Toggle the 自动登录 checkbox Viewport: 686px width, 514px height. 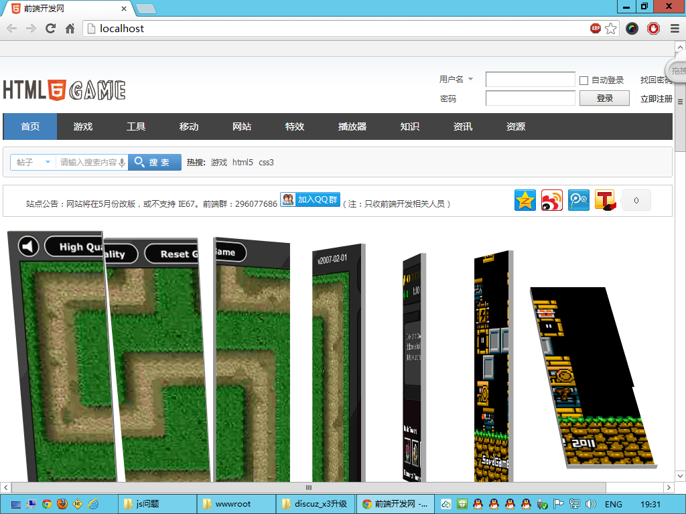584,80
